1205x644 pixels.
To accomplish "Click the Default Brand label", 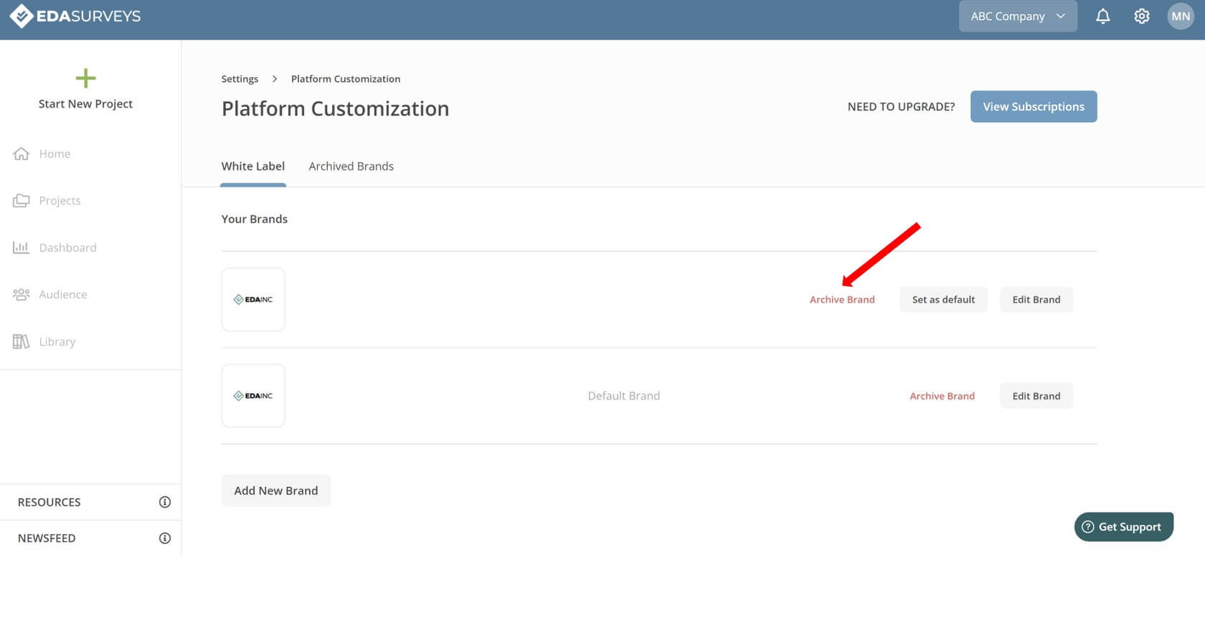I will [x=624, y=396].
